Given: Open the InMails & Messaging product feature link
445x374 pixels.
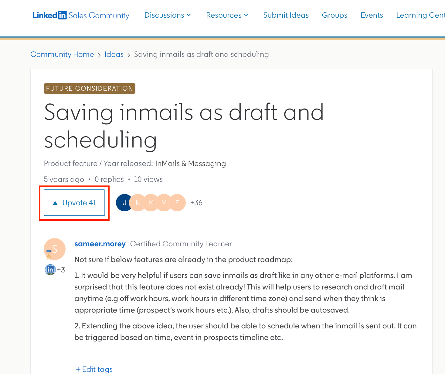Looking at the screenshot, I should click(x=191, y=164).
